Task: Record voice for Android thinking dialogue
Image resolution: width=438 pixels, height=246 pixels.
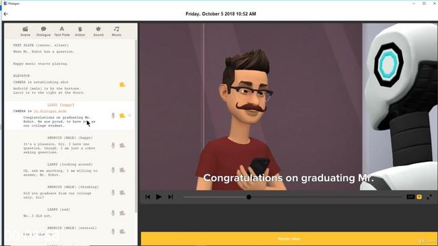Action: coord(113,193)
